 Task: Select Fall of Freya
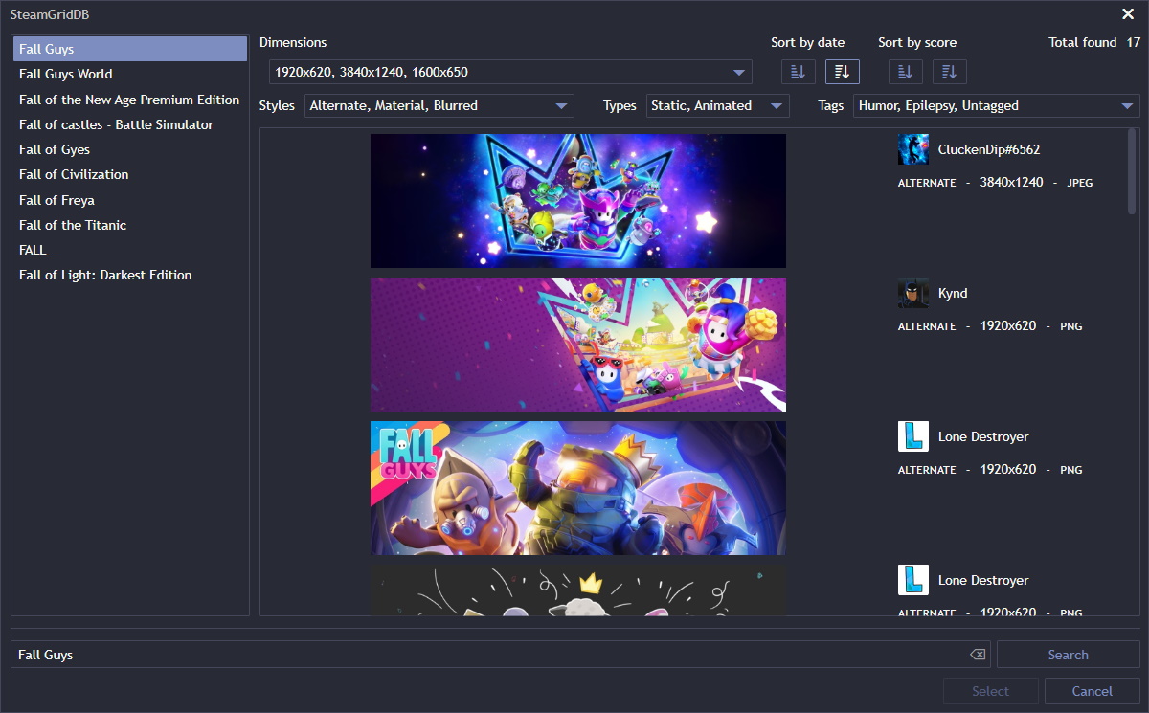(130, 200)
